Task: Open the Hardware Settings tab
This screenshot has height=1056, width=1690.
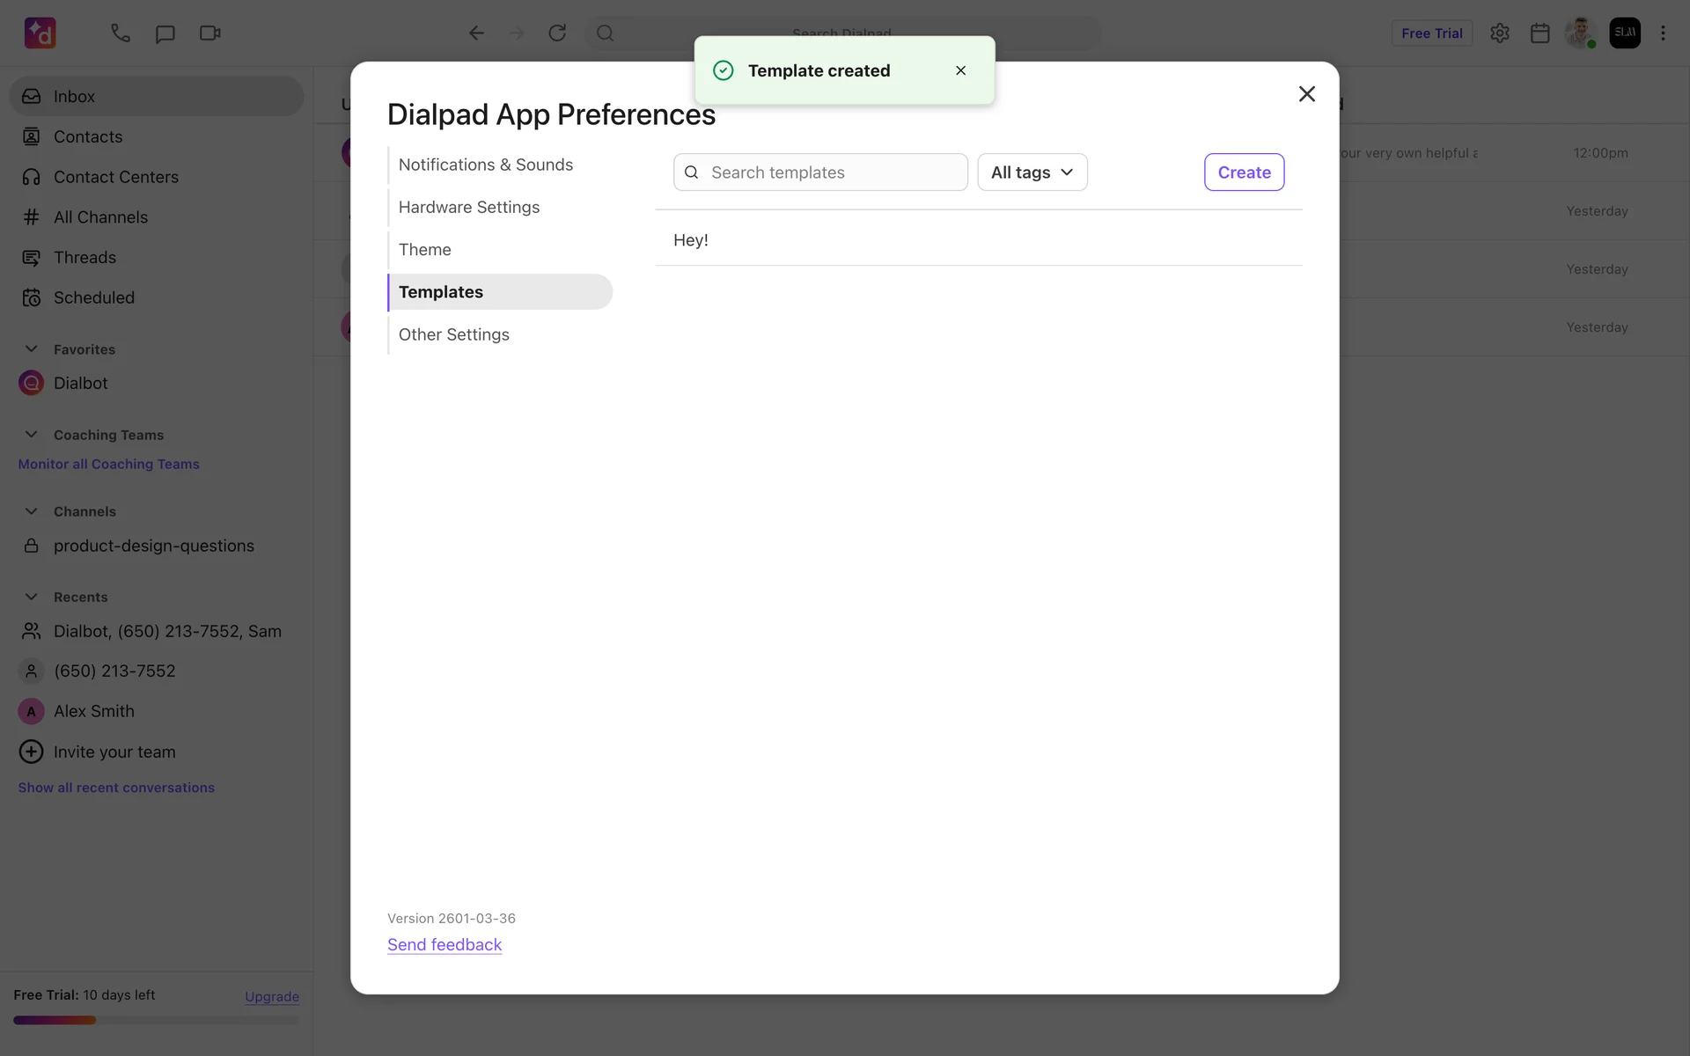Action: (x=468, y=207)
